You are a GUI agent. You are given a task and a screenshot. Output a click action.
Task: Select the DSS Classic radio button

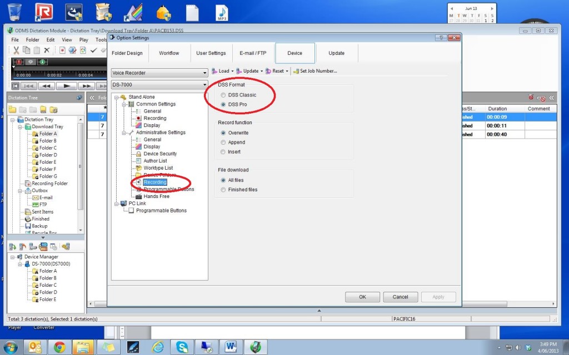click(223, 95)
